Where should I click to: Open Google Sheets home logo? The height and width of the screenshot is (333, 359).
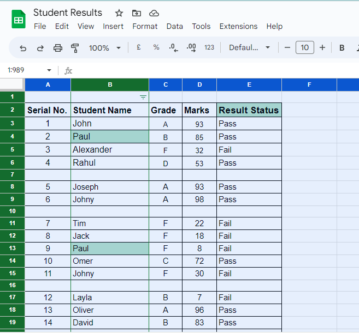pos(19,20)
